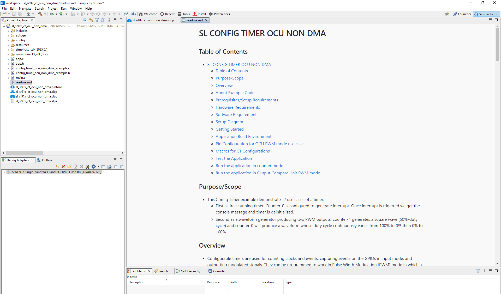Click the Install icon in the toolbar

tap(199, 14)
